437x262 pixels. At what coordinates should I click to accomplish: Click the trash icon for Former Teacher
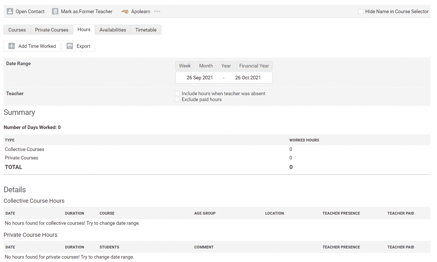(x=55, y=12)
